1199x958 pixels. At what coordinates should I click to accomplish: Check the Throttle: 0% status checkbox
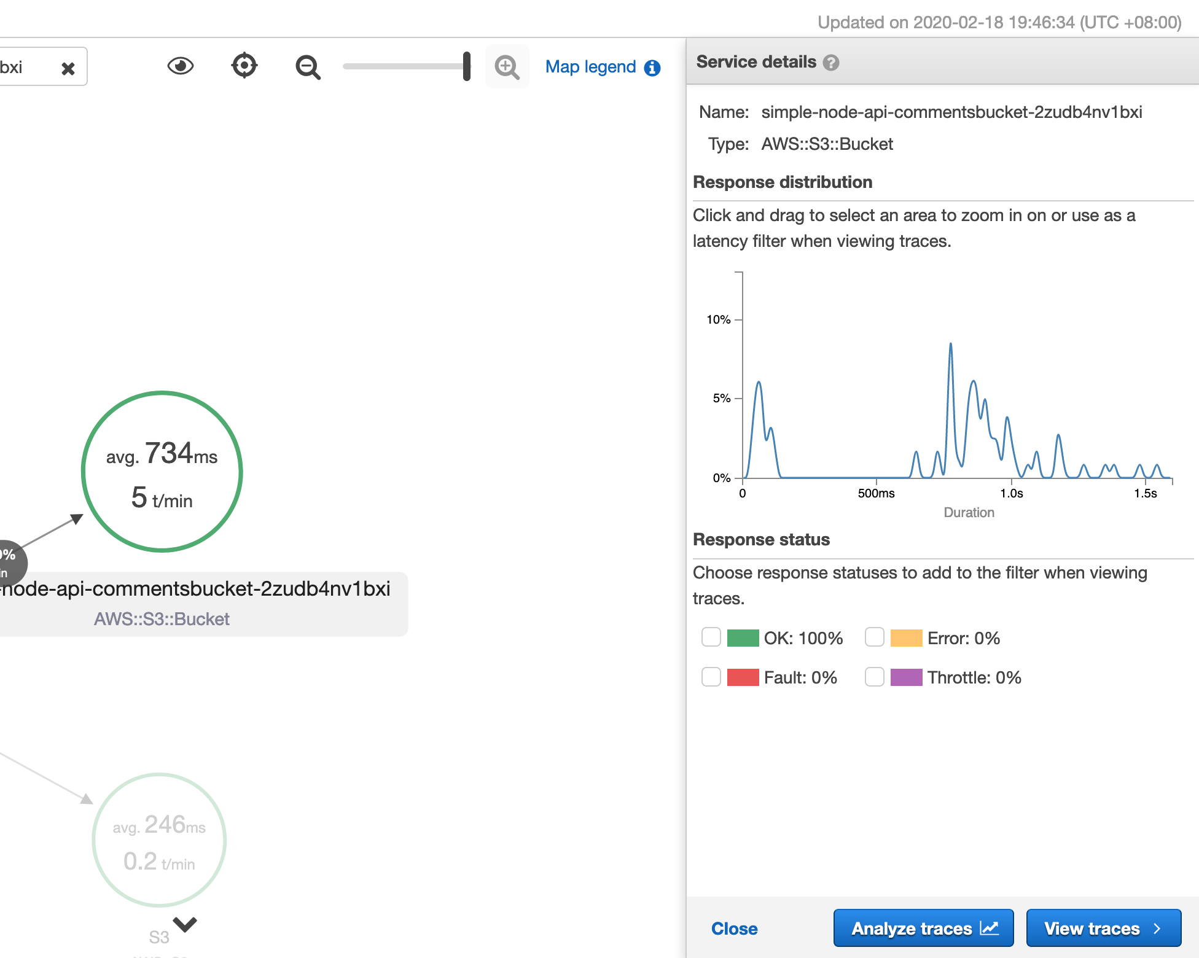875,677
